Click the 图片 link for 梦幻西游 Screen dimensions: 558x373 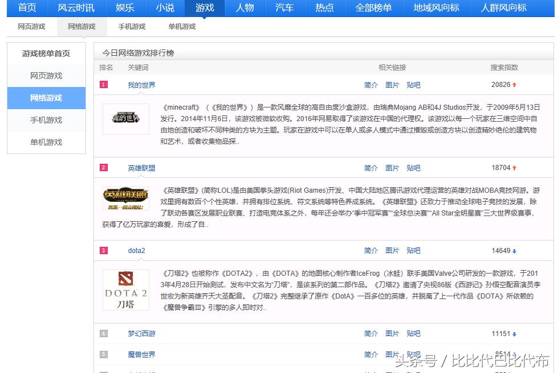tap(392, 334)
